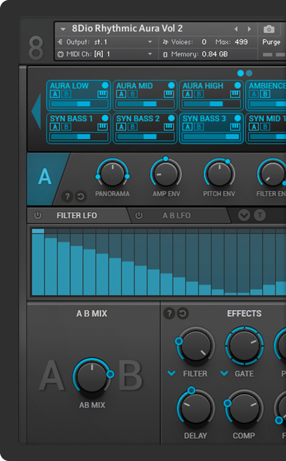286x461 pixels.
Task: Open keyboard mapping for SYN BASS 1
Action: pos(103,127)
